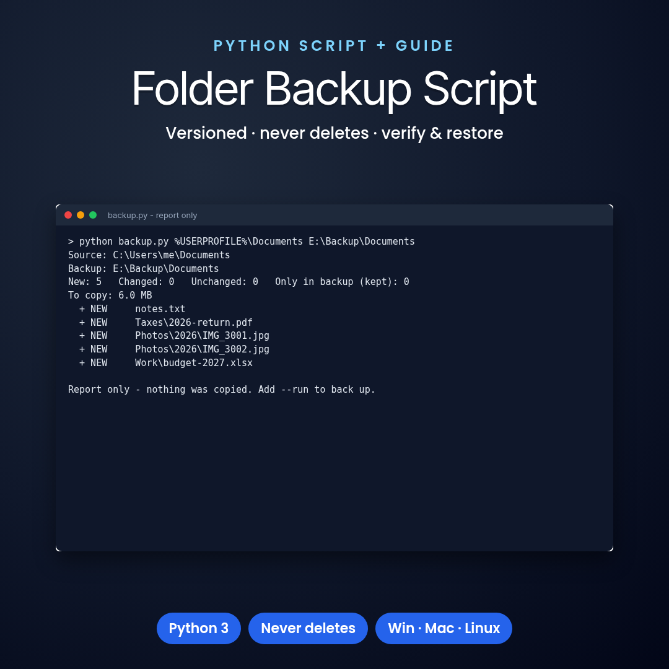Viewport: 669px width, 669px height.
Task: Click the 'Python 3' pill badge
Action: point(199,629)
